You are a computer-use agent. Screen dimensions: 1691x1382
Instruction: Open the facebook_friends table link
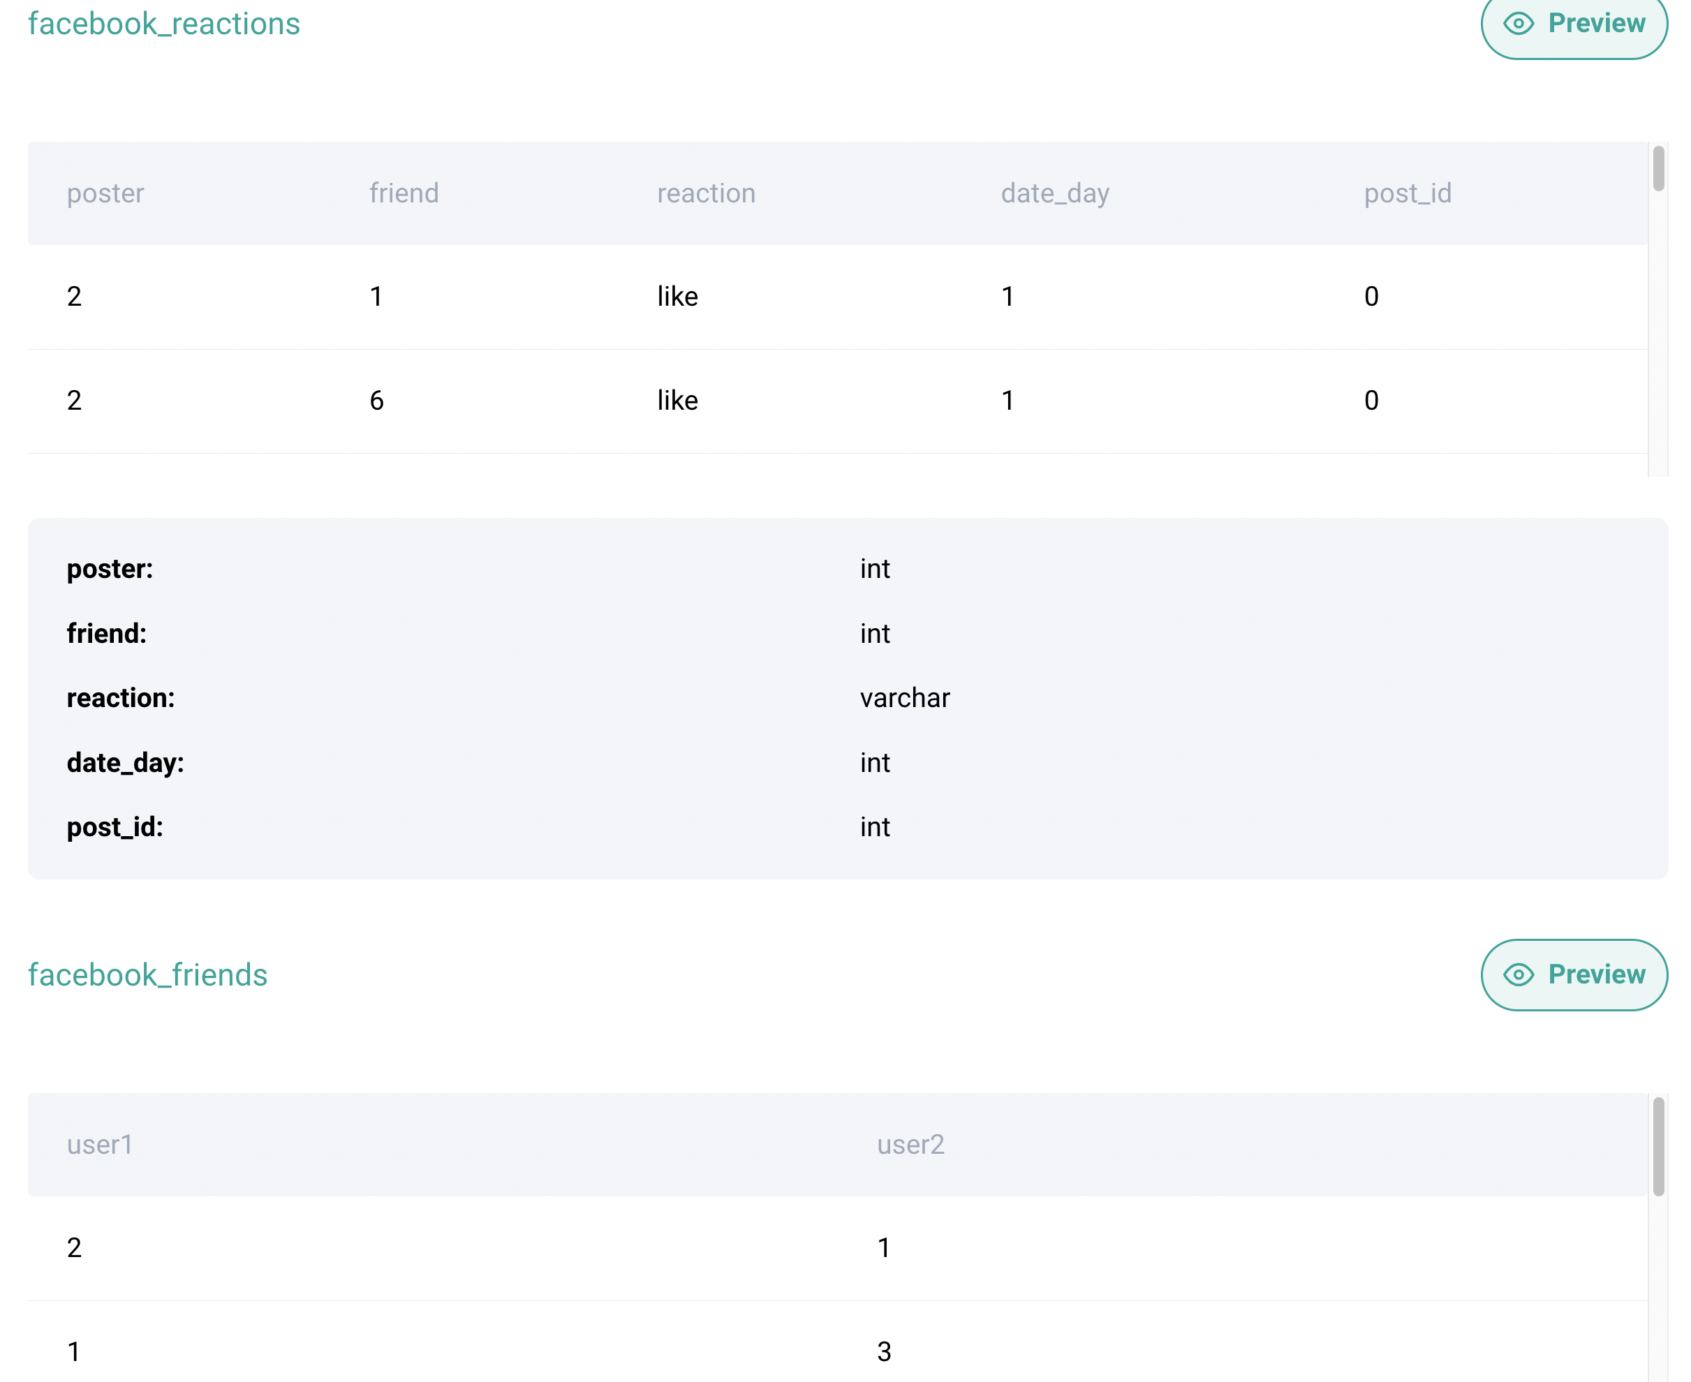148,974
